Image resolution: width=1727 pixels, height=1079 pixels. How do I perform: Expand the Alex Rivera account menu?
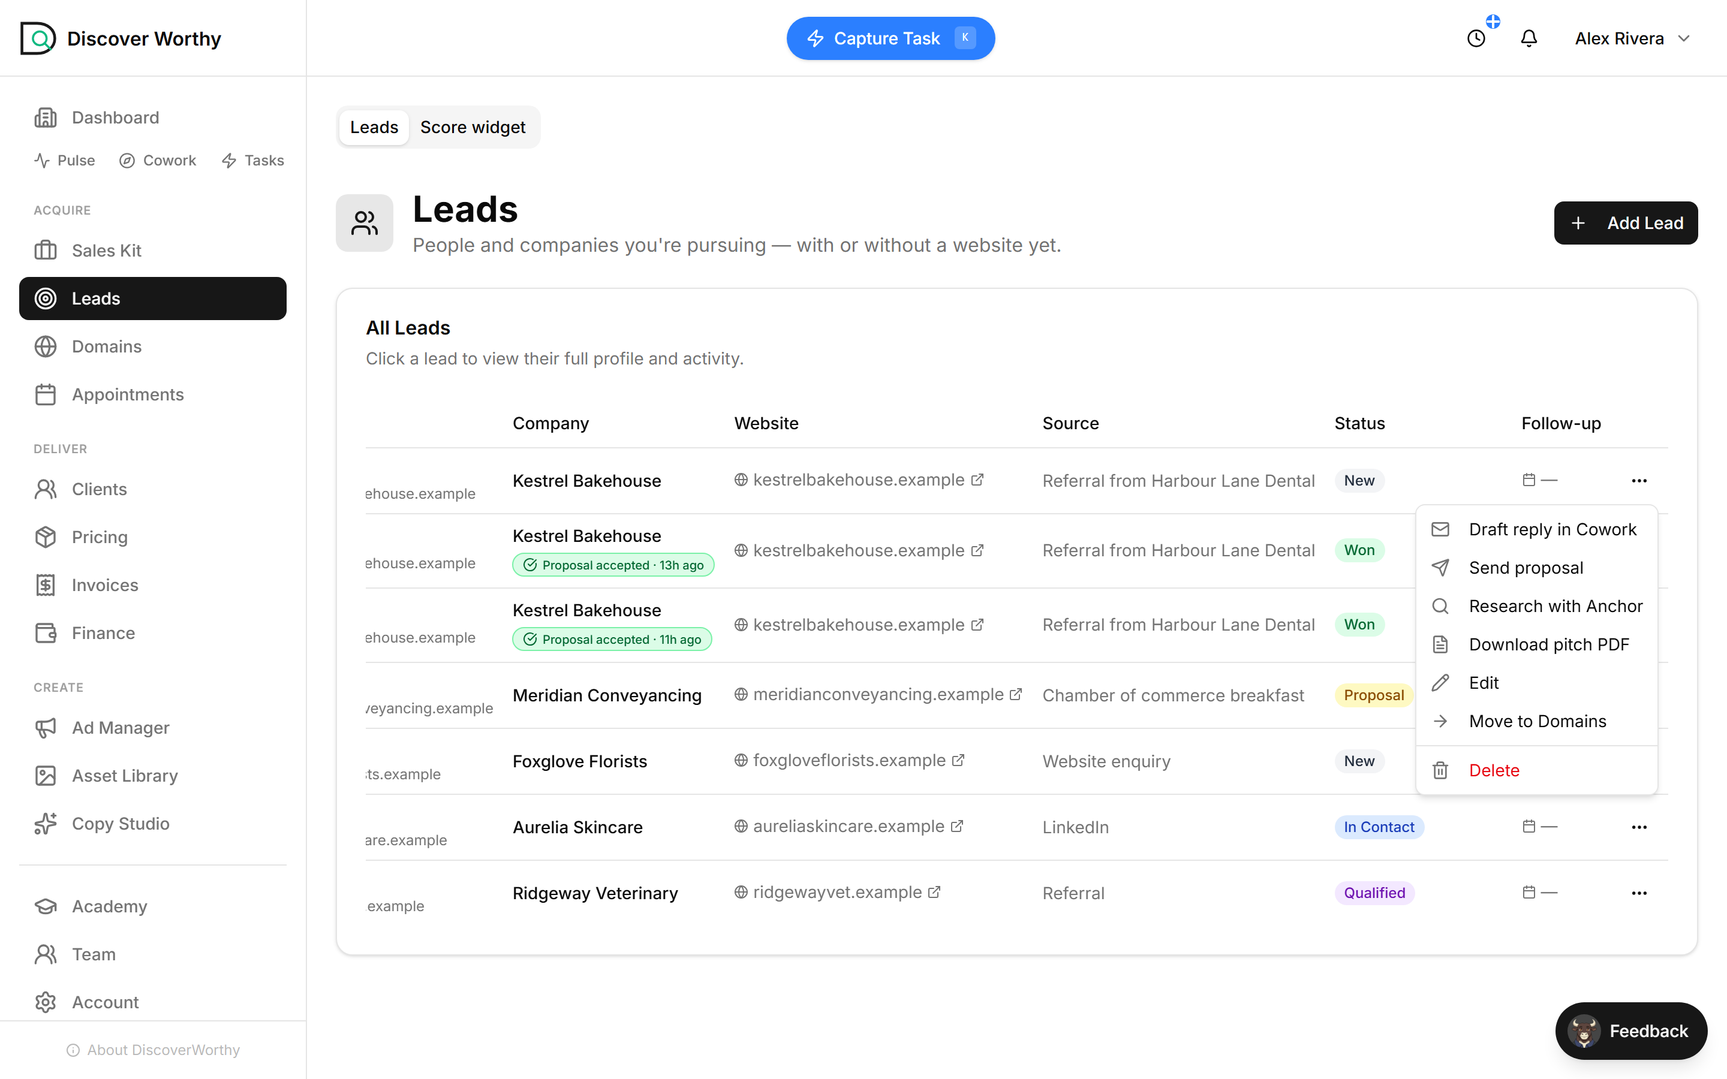tap(1632, 38)
